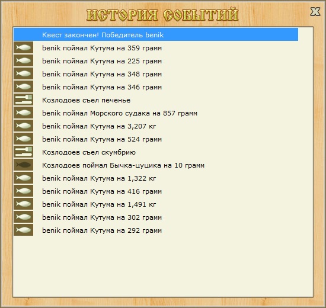
Task: Select entry Козлодоев поймал Бычка-цуцика на 10 грамм
Action: [x=156, y=165]
